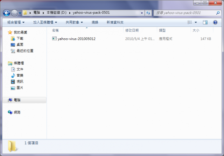Open 視訊 library in sidebar
The width and height of the screenshot is (224, 156).
click(x=20, y=81)
